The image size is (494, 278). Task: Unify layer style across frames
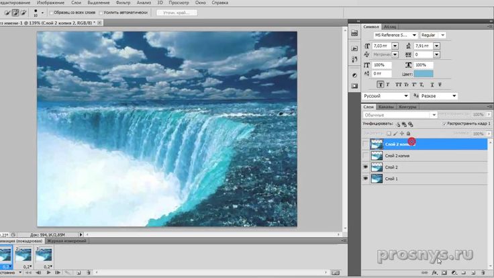[411, 124]
